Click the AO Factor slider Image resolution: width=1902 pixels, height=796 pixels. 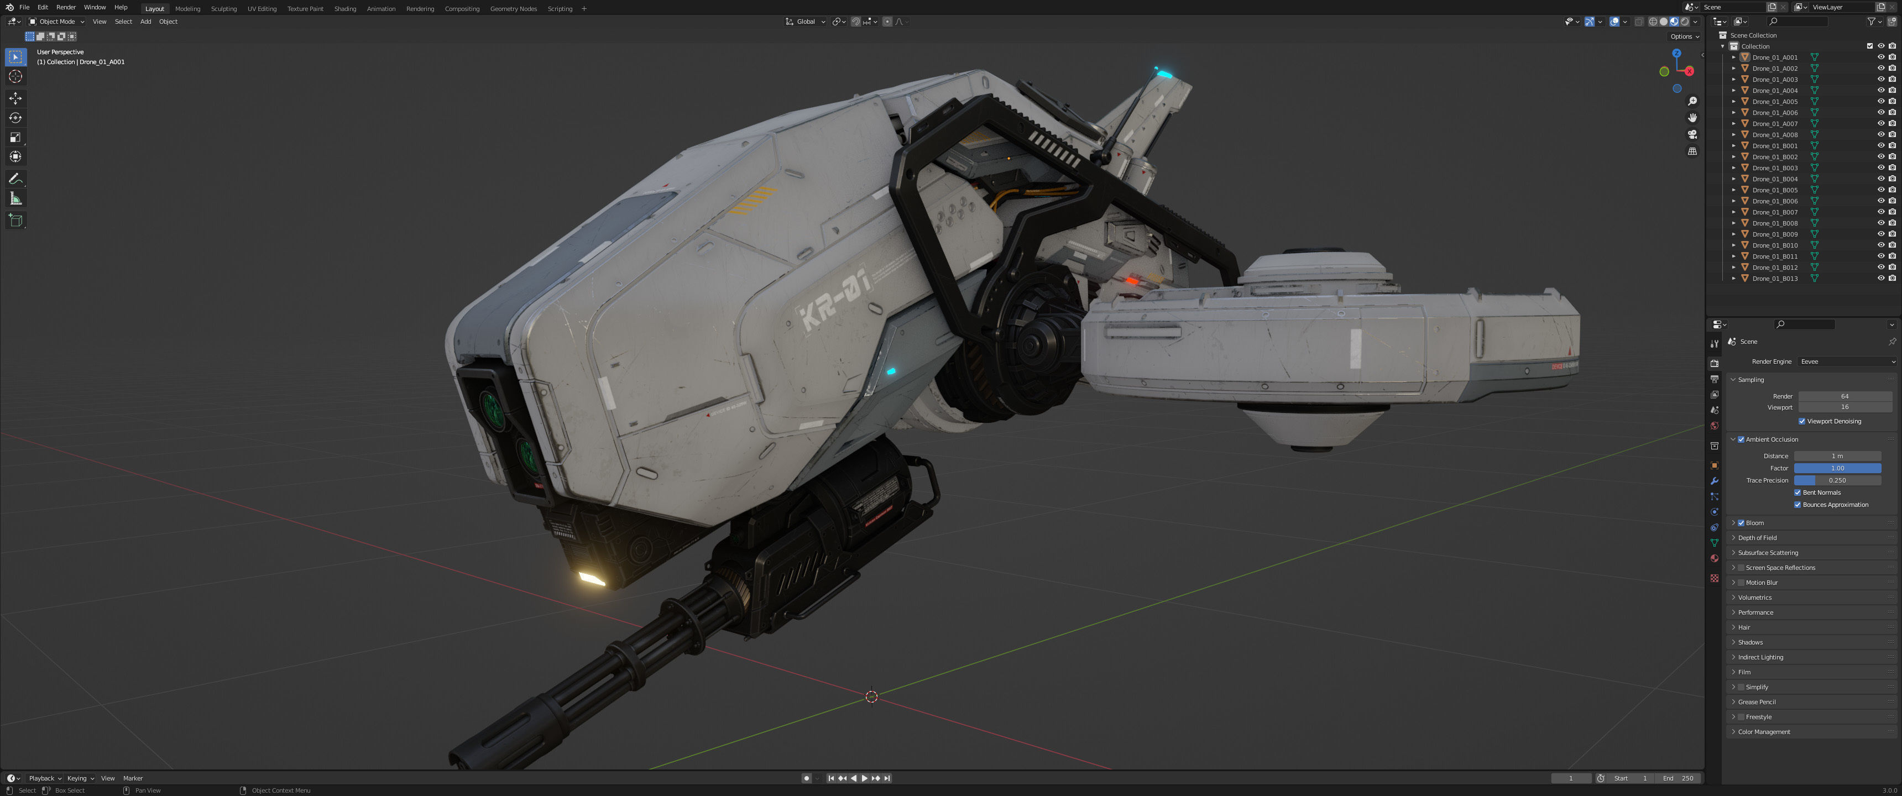pyautogui.click(x=1837, y=468)
